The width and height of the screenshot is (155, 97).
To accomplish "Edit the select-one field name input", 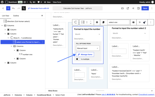I will (118, 22).
